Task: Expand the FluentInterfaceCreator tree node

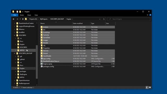Action: tap(15, 23)
